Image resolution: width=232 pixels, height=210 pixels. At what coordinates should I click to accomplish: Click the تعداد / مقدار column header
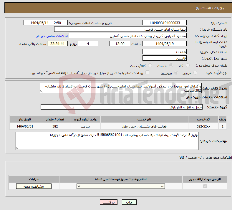click(55, 119)
